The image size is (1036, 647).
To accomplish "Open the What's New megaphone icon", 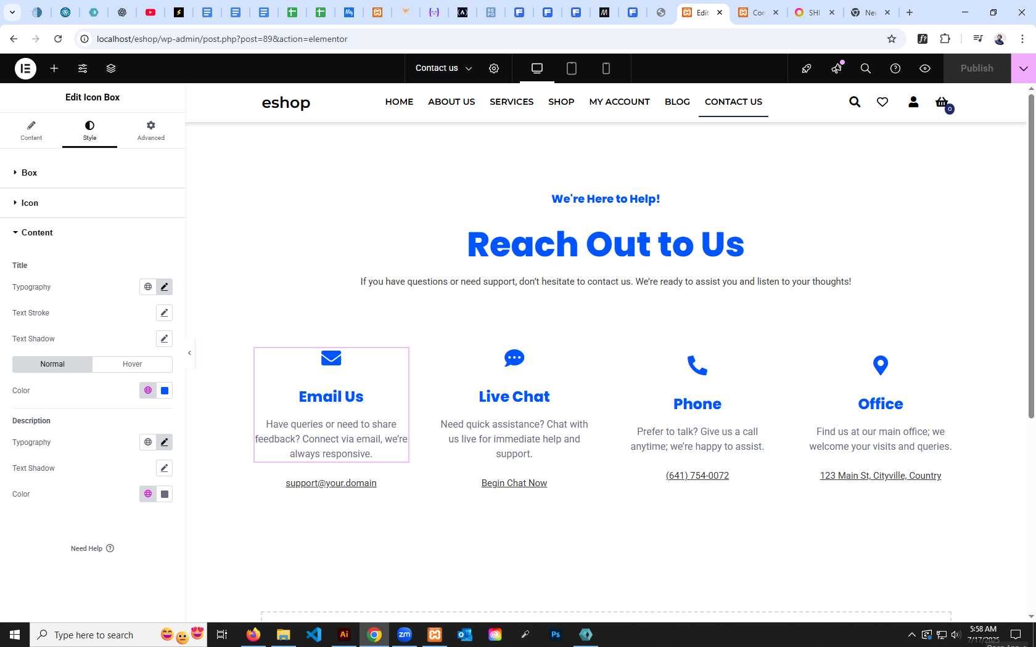I will (837, 68).
